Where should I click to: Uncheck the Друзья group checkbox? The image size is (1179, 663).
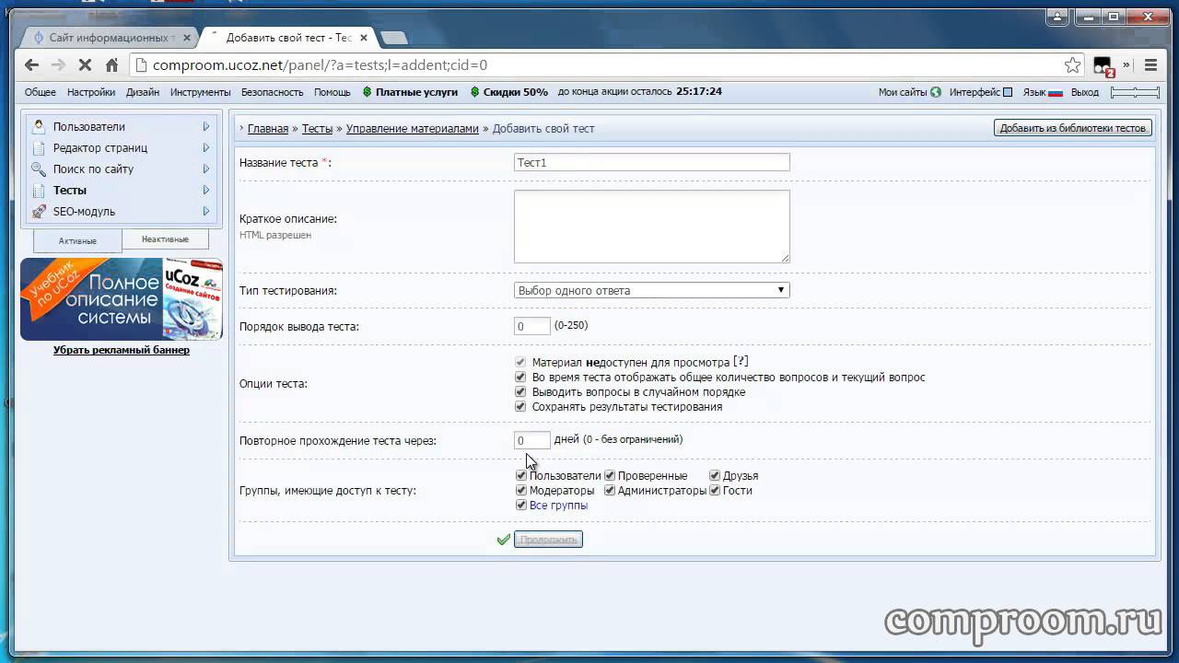[715, 476]
